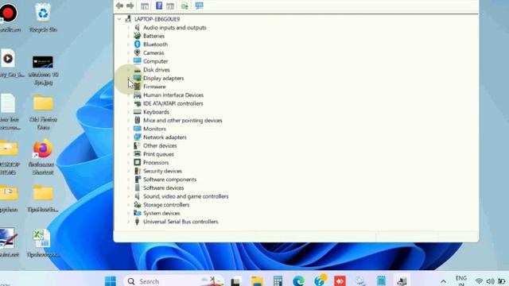Click the Storage controllers icon
This screenshot has height=286, width=509.
[x=138, y=205]
